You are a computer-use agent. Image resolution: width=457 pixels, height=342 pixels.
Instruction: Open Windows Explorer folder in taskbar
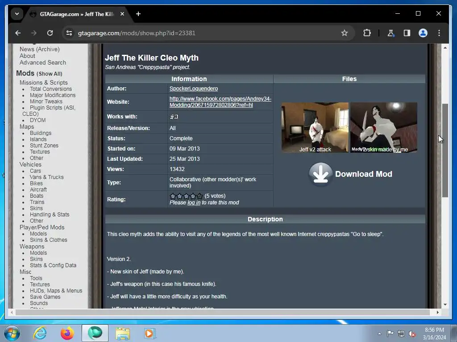point(123,333)
